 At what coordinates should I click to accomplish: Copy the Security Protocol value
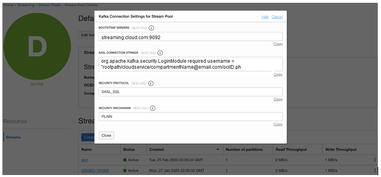tap(278, 99)
